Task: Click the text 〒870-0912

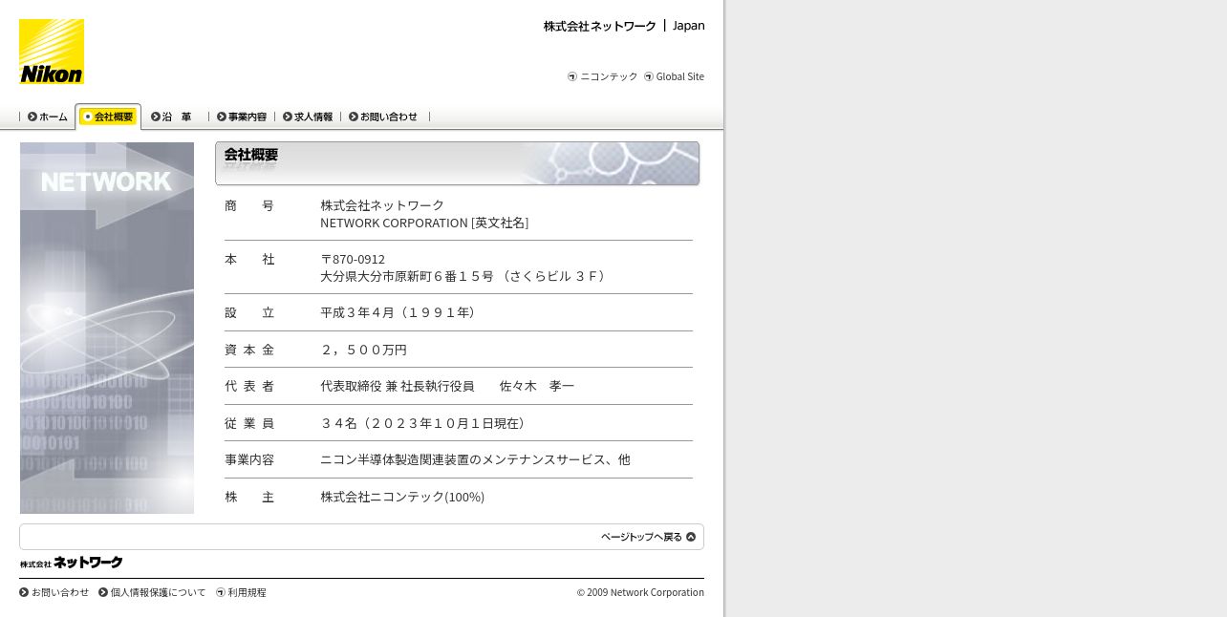Action: click(x=353, y=259)
